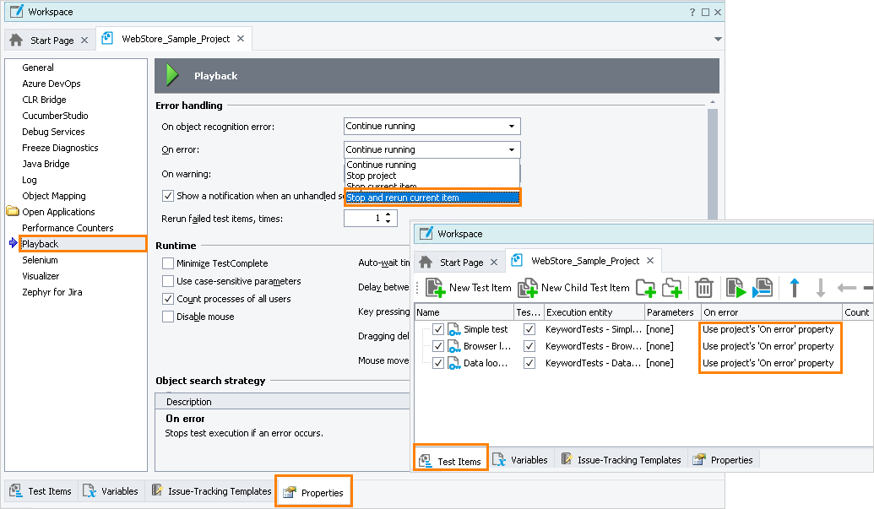Uncheck the Simple test item checkbox
Viewport: 874px width, 509px height.
437,329
